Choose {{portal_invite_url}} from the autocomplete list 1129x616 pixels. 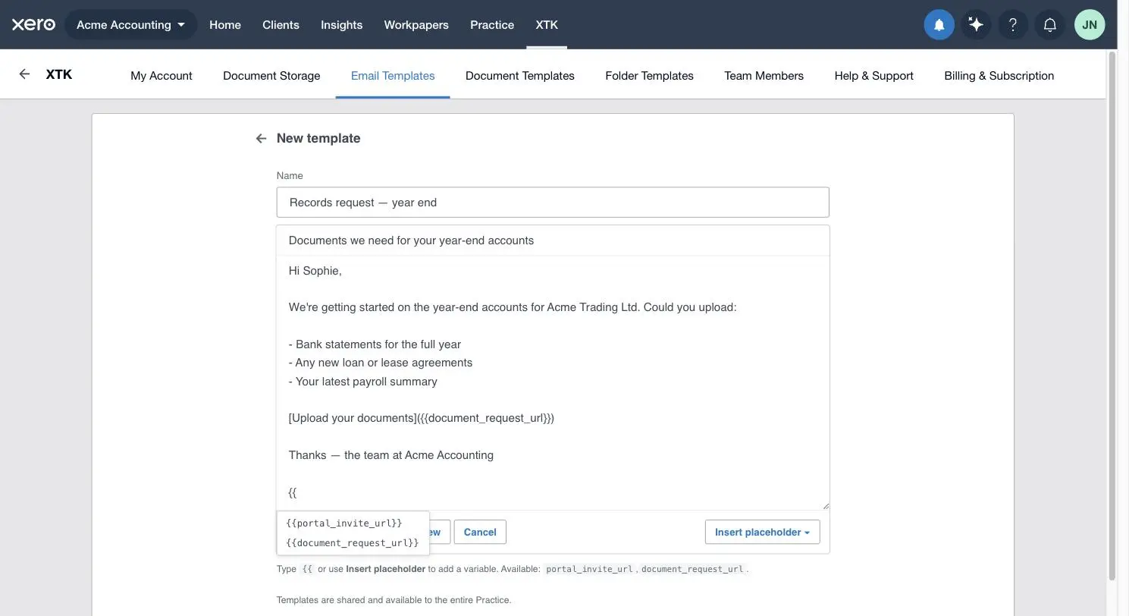tap(353, 523)
